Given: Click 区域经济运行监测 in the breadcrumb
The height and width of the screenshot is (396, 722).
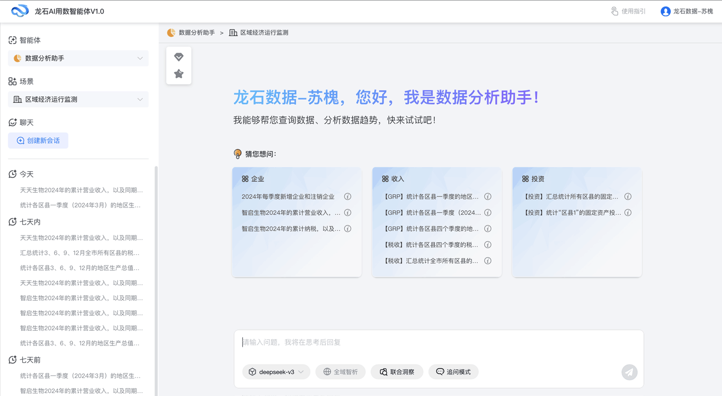Looking at the screenshot, I should click(263, 32).
